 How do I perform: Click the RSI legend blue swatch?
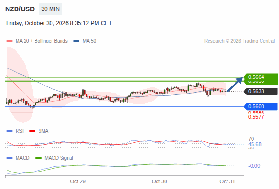[9, 131]
